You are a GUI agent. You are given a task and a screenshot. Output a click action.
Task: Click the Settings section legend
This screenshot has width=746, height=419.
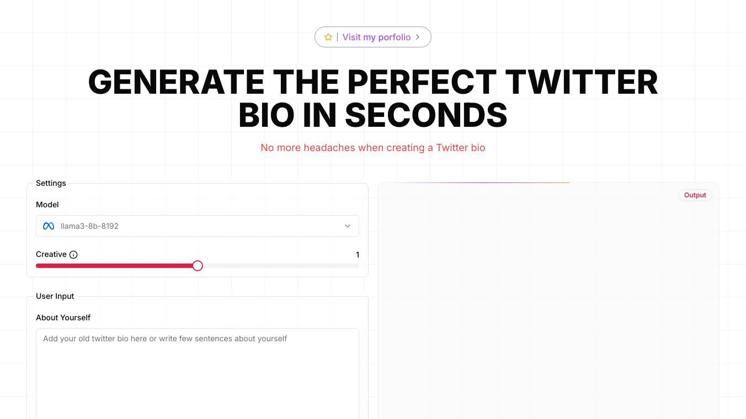pyautogui.click(x=51, y=183)
